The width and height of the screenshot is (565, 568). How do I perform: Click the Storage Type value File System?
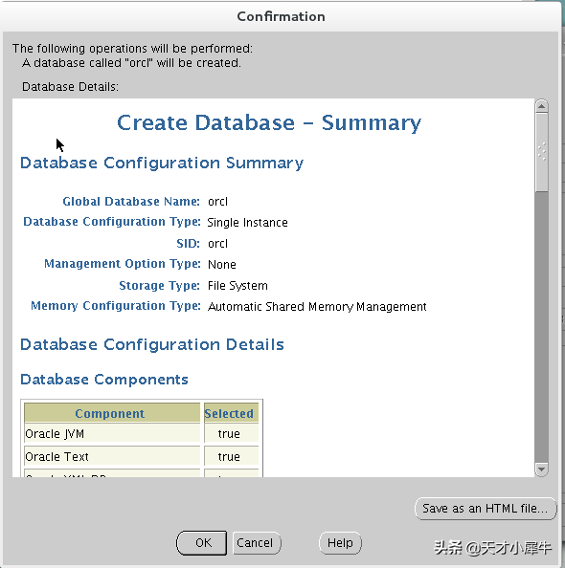[x=237, y=286]
